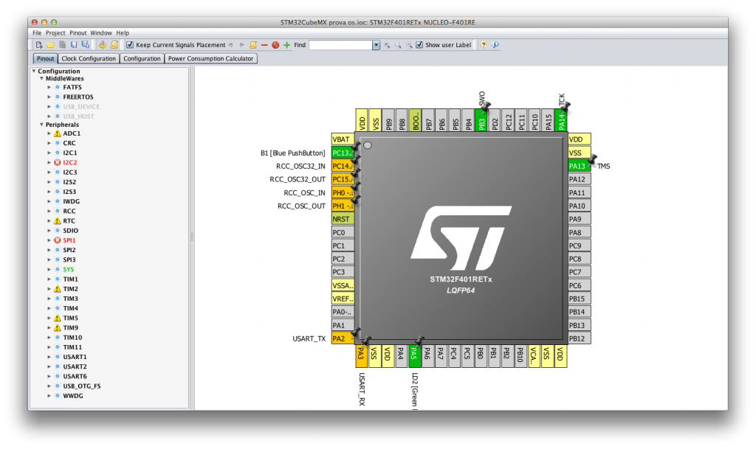The image size is (756, 449).
Task: Open the Window menu
Action: pos(101,32)
